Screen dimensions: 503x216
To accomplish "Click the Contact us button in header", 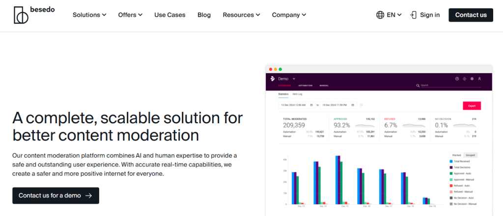I will (471, 15).
